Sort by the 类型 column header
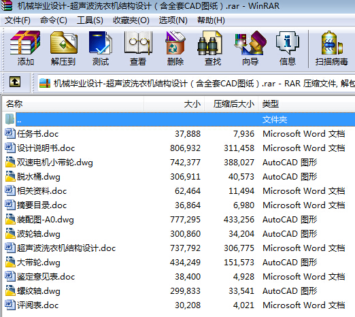Screen dimensions: 355x317 [x=307, y=104]
